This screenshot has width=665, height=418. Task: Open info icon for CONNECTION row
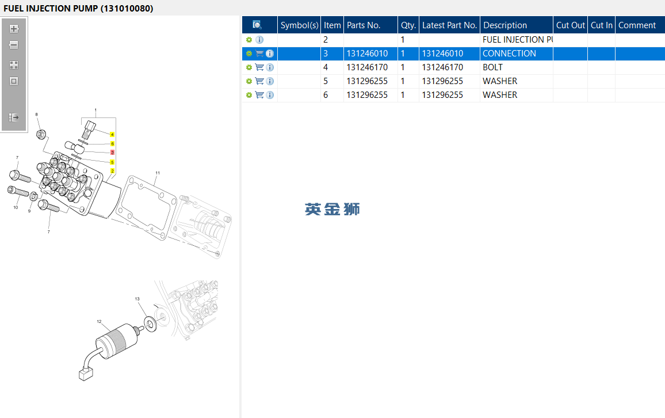[x=270, y=54]
